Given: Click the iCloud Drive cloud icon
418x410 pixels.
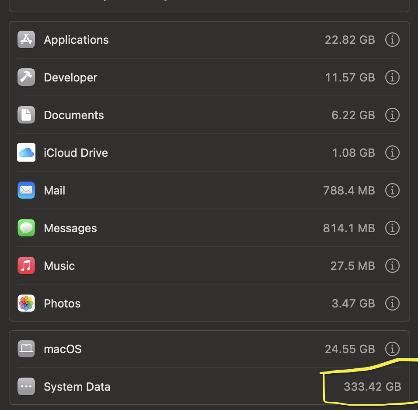Looking at the screenshot, I should [26, 152].
